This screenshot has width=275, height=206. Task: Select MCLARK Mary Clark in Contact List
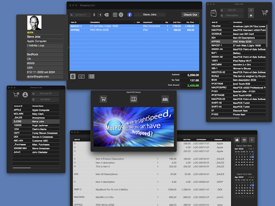tap(36, 114)
